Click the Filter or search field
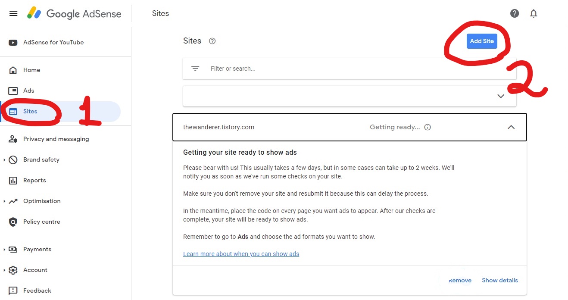Screen dimensions: 568x300 [350, 69]
